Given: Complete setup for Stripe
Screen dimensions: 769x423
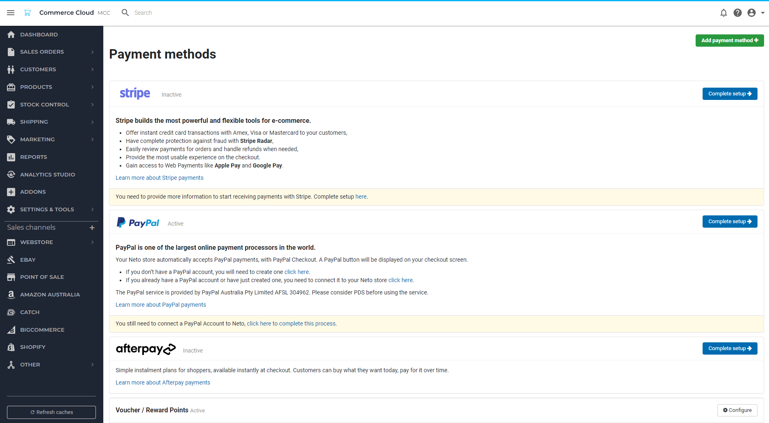Looking at the screenshot, I should pyautogui.click(x=730, y=94).
